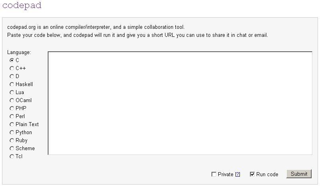The width and height of the screenshot is (320, 187).
Task: Click the Submit button
Action: pyautogui.click(x=299, y=174)
